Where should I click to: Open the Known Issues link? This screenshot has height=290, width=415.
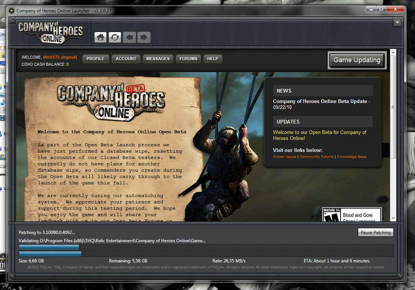click(285, 157)
